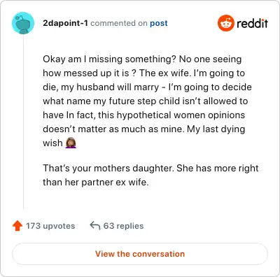Visit the 2dapoint-1 username profile
This screenshot has height=277, width=280.
pos(65,23)
